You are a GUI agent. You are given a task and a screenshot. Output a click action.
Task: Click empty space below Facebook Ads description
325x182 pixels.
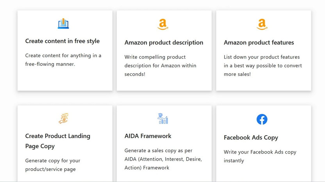(x=263, y=173)
